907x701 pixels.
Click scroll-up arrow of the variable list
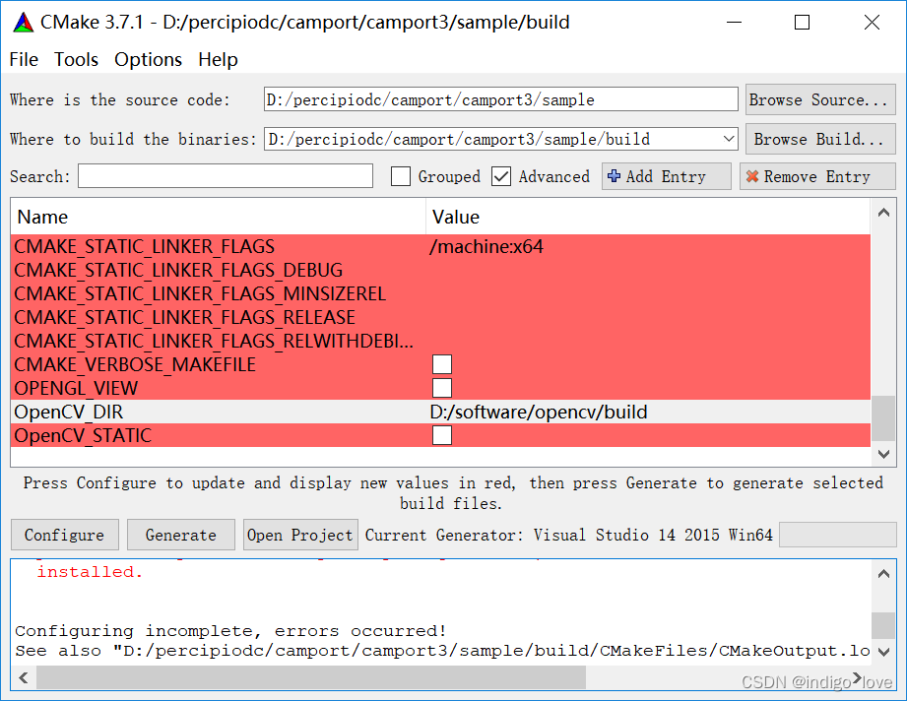pyautogui.click(x=883, y=213)
